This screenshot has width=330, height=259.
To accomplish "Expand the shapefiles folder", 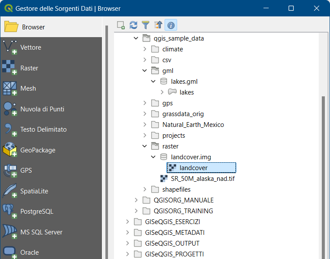I will [x=145, y=189].
